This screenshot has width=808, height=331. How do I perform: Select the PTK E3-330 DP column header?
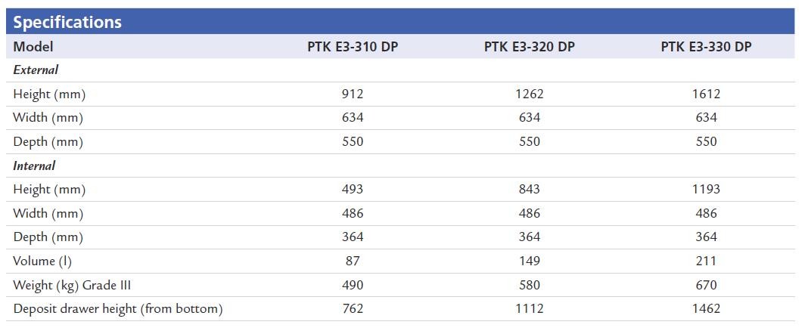coord(706,47)
